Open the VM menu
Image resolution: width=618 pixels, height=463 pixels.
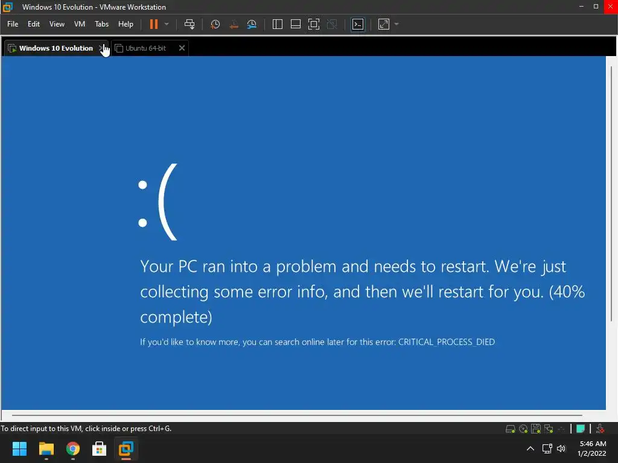point(80,24)
